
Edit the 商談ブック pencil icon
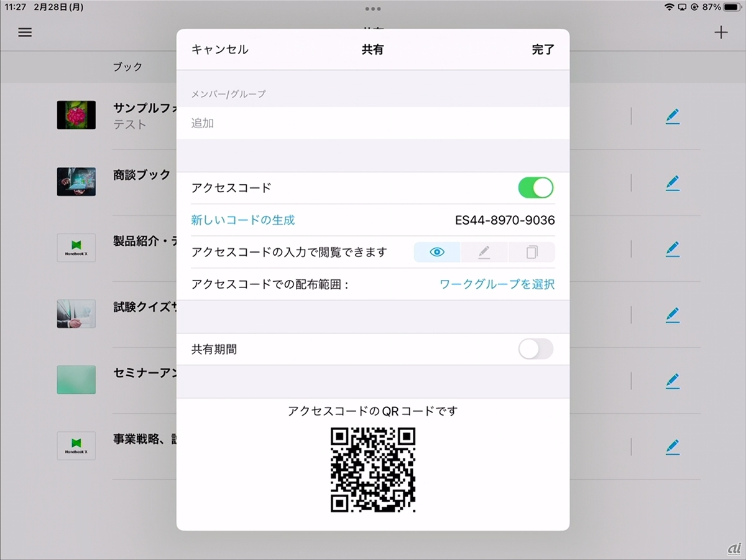pos(672,182)
